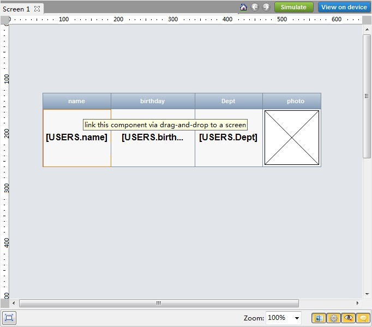Toggle the comment bubble icon in bottom bar

pos(363,318)
